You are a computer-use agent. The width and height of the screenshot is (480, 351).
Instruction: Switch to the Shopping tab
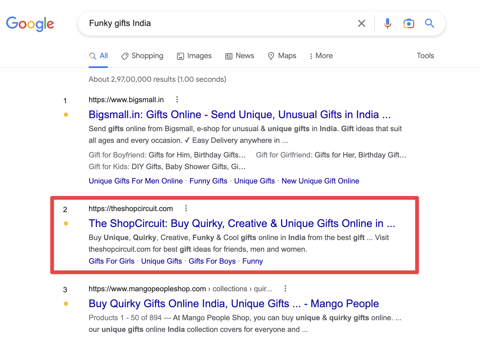tap(142, 56)
